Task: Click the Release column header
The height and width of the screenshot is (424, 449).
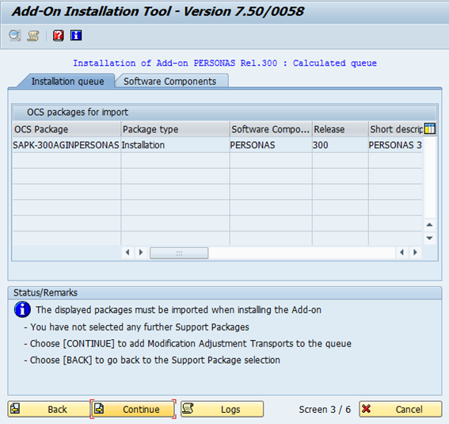Action: click(x=341, y=129)
